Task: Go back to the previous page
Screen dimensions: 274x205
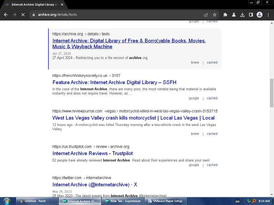Action: click(x=6, y=15)
